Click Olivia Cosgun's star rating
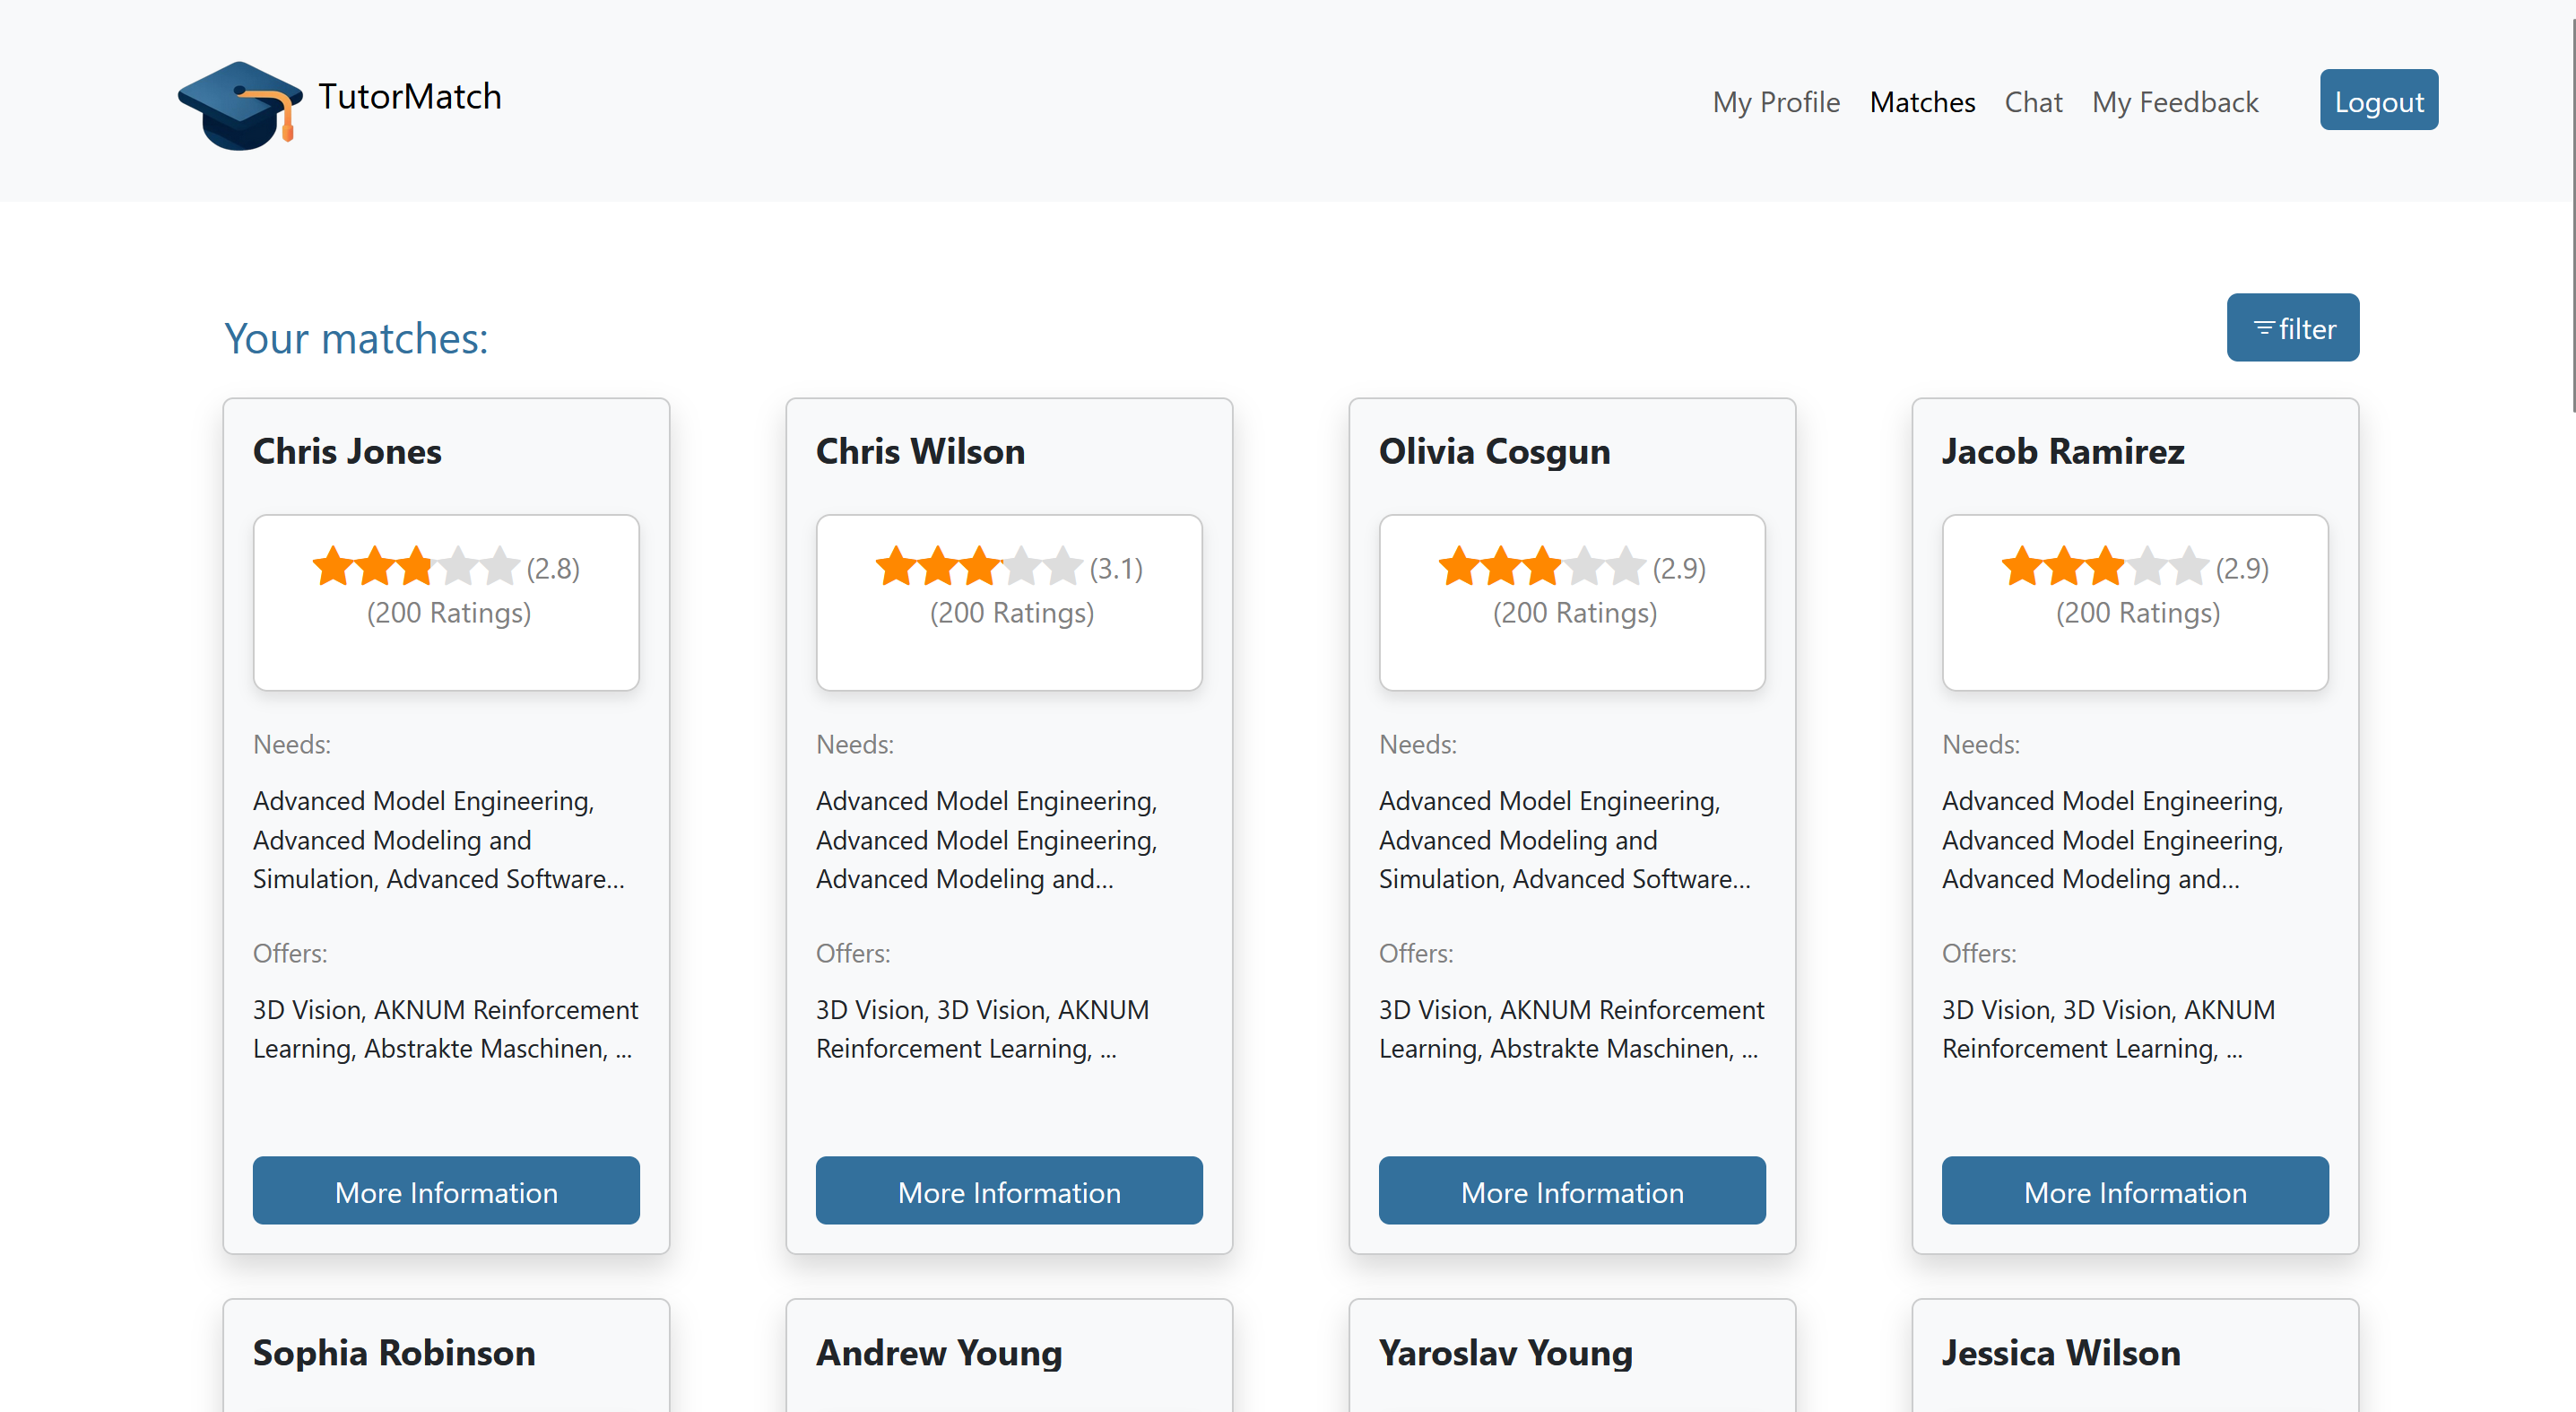2576x1412 pixels. click(x=1542, y=566)
